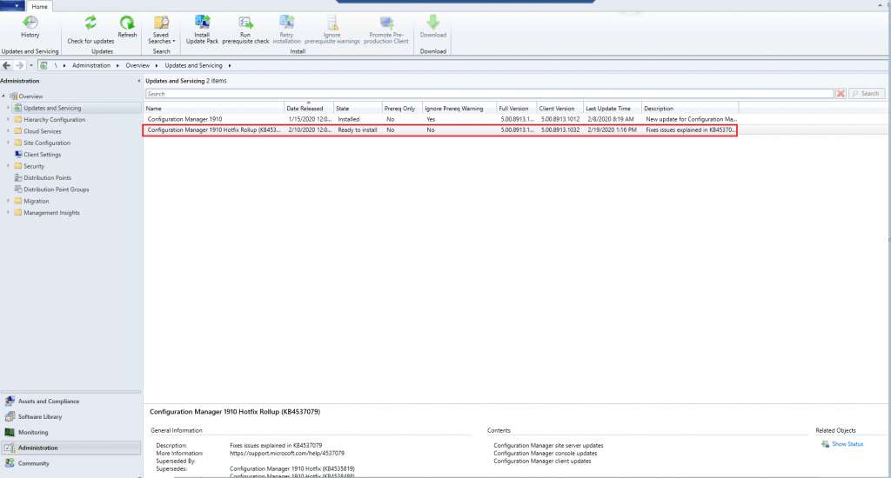Click Promote Pre-production Client icon
The height and width of the screenshot is (478, 891).
point(386,29)
